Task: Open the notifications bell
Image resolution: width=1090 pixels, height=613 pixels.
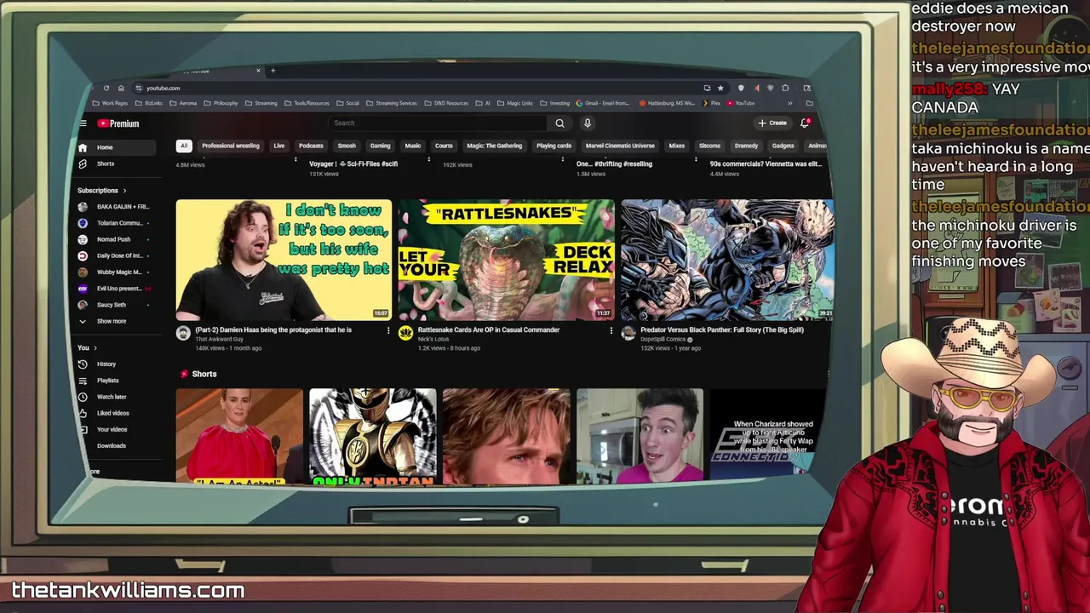Action: [x=805, y=123]
